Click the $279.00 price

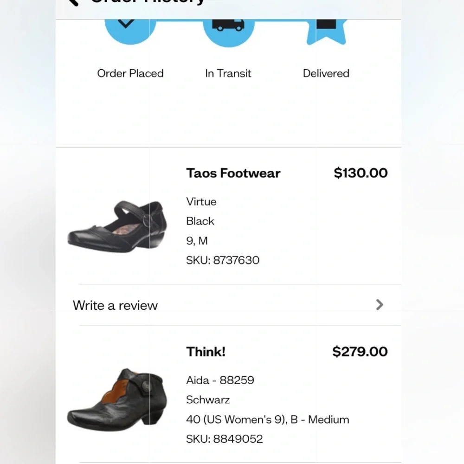(360, 352)
